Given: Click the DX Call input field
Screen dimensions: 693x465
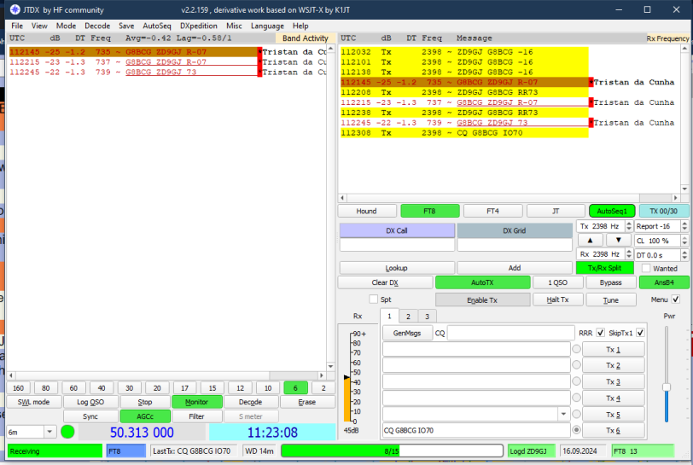Looking at the screenshot, I should click(397, 245).
